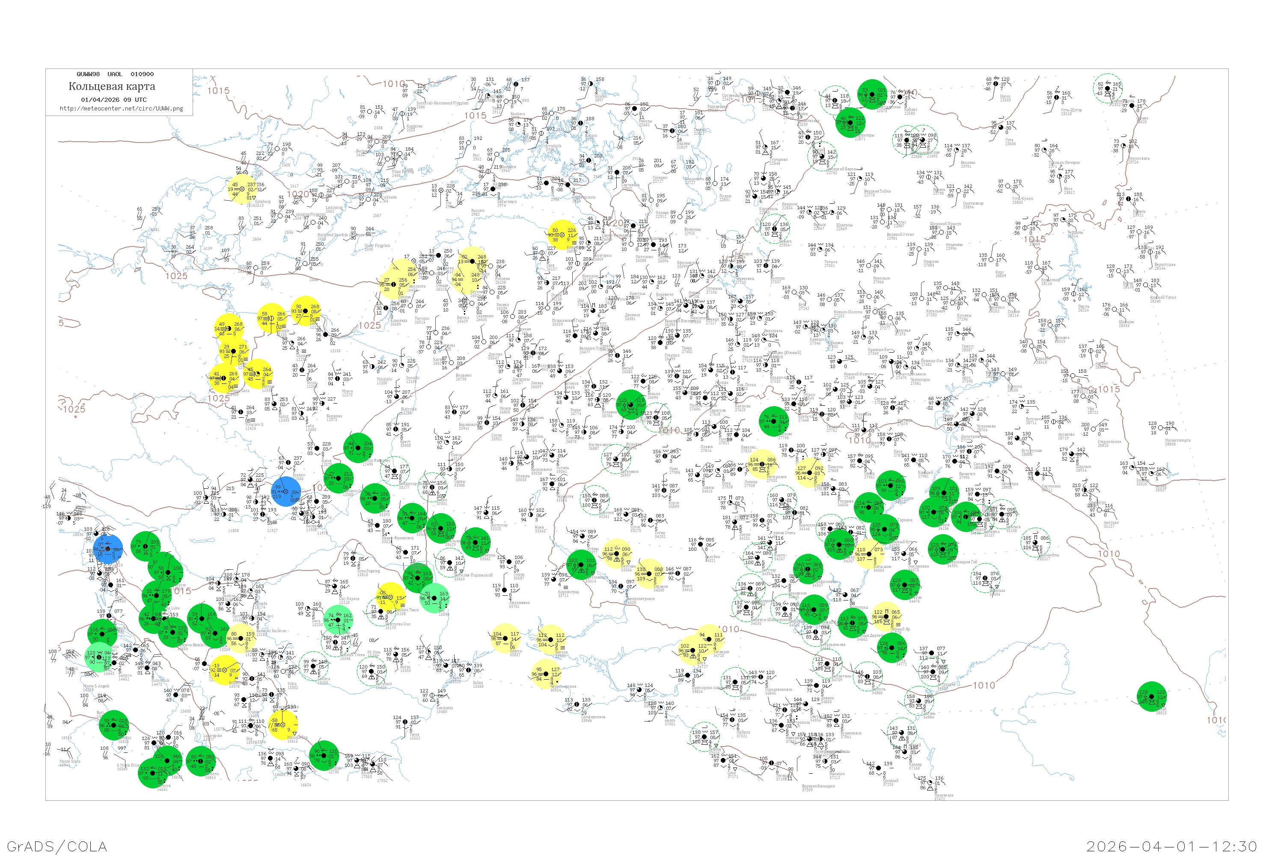Click the Constanta station symbol
This screenshot has width=1284, height=856.
pos(432,695)
